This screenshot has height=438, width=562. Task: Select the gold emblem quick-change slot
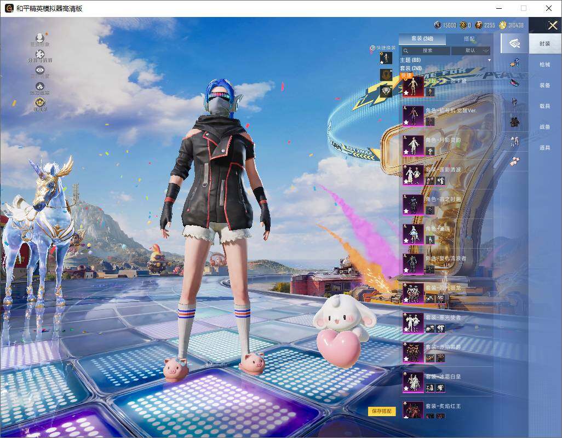tap(386, 75)
